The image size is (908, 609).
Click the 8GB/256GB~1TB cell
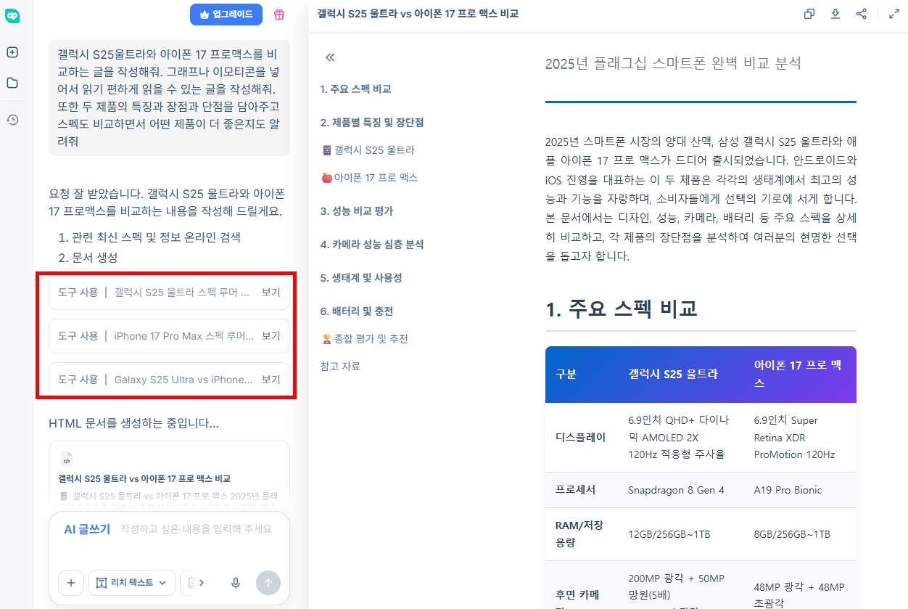tap(792, 534)
